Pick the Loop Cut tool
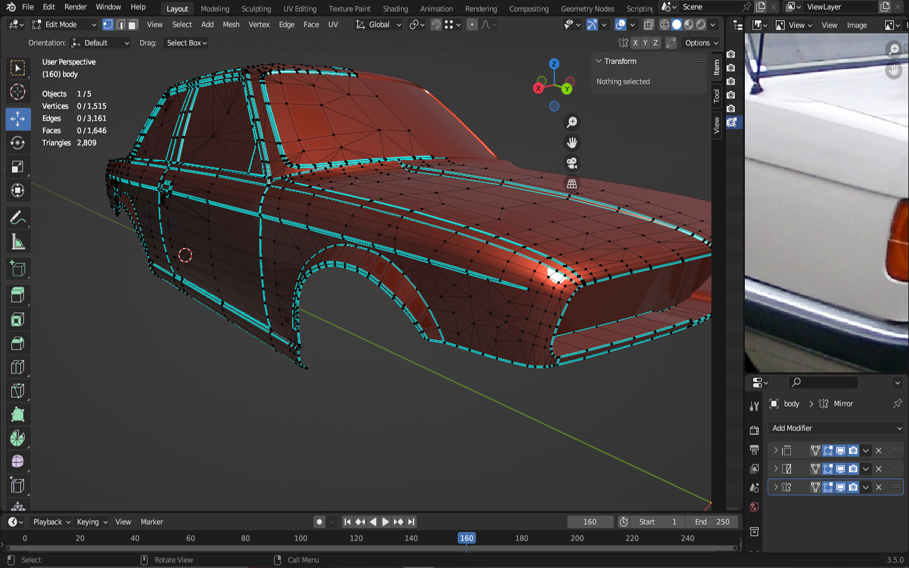 click(18, 367)
